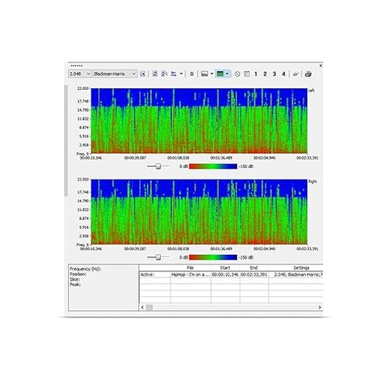Click inside the Right channel spectrogram
The width and height of the screenshot is (387, 387).
pos(199,212)
